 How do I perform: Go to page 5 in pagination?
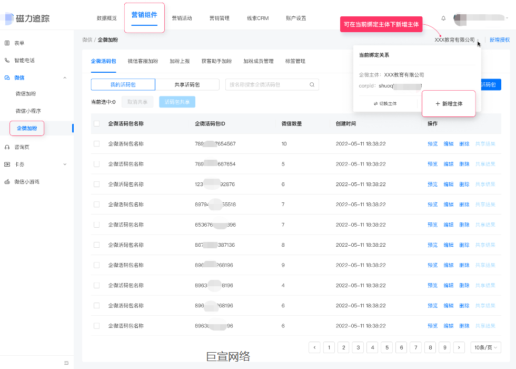coord(387,347)
